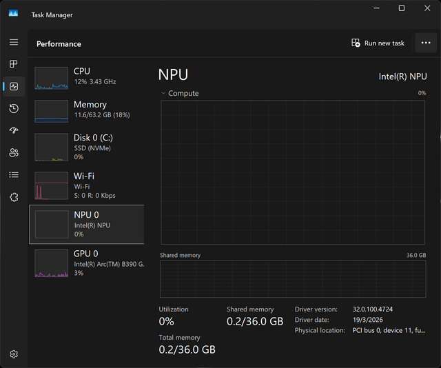Open Task Manager settings gear
Viewport: 441px width, 368px height.
tap(14, 354)
